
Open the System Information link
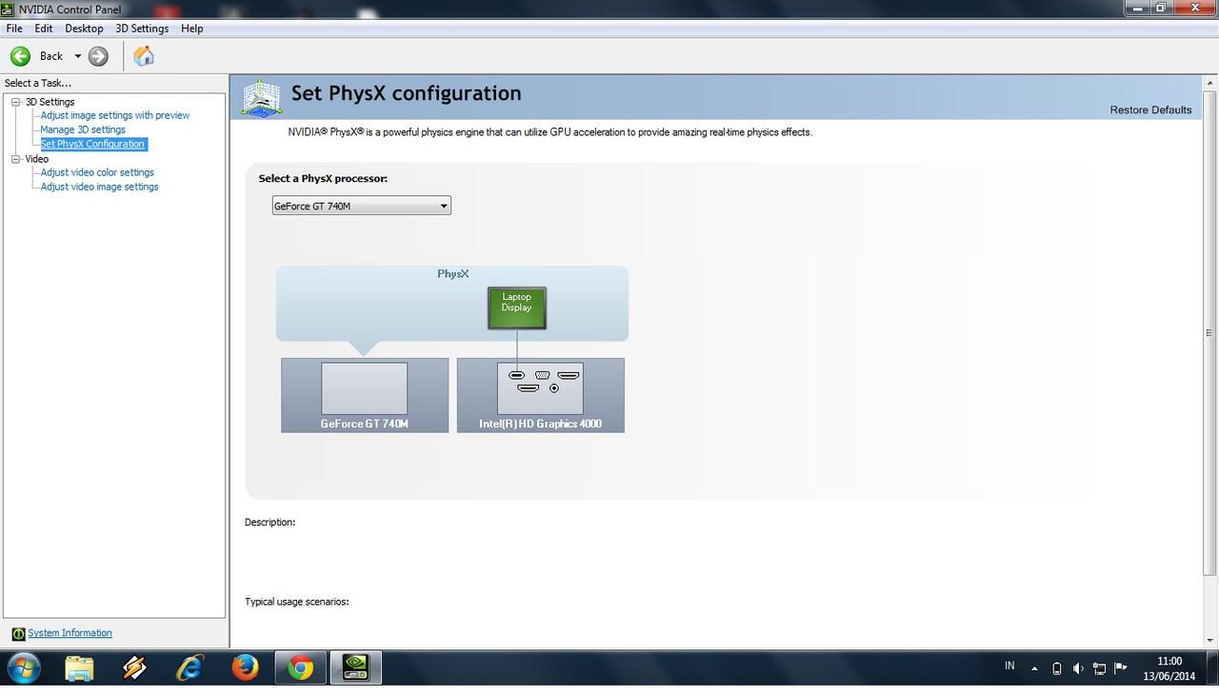(x=70, y=633)
